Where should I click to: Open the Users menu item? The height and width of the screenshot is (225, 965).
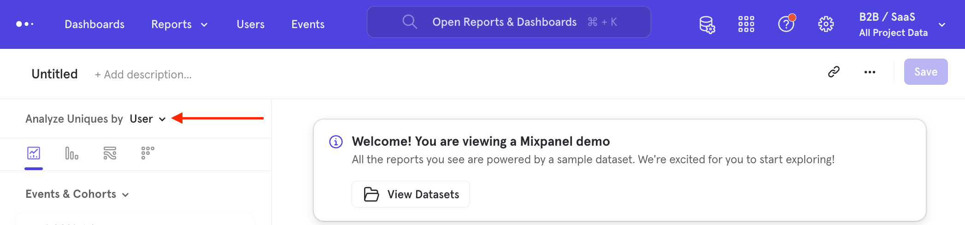point(250,24)
